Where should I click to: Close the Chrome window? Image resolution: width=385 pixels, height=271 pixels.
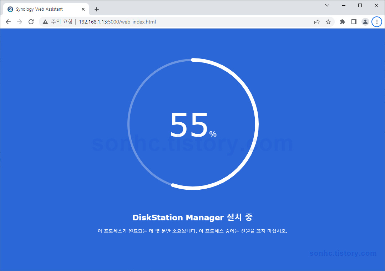point(376,5)
